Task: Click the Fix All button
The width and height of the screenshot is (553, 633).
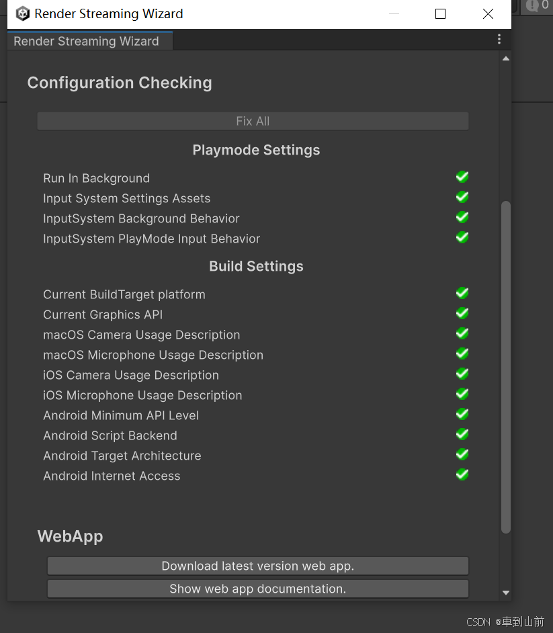Action: click(253, 121)
